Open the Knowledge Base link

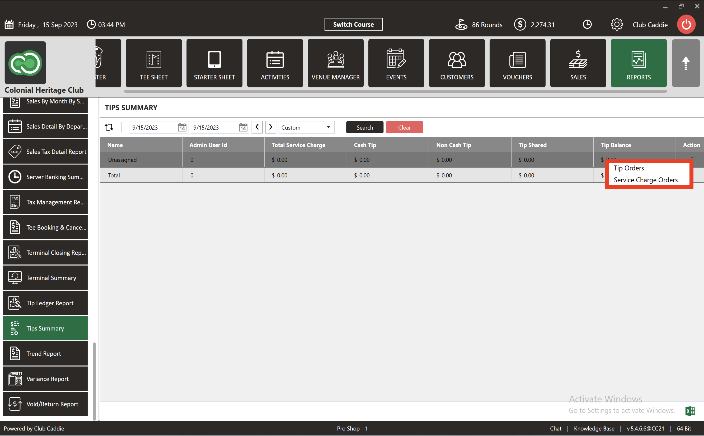pyautogui.click(x=594, y=429)
